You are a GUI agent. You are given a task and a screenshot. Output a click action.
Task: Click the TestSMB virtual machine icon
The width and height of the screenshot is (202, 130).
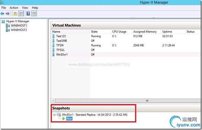pyautogui.click(x=53, y=41)
